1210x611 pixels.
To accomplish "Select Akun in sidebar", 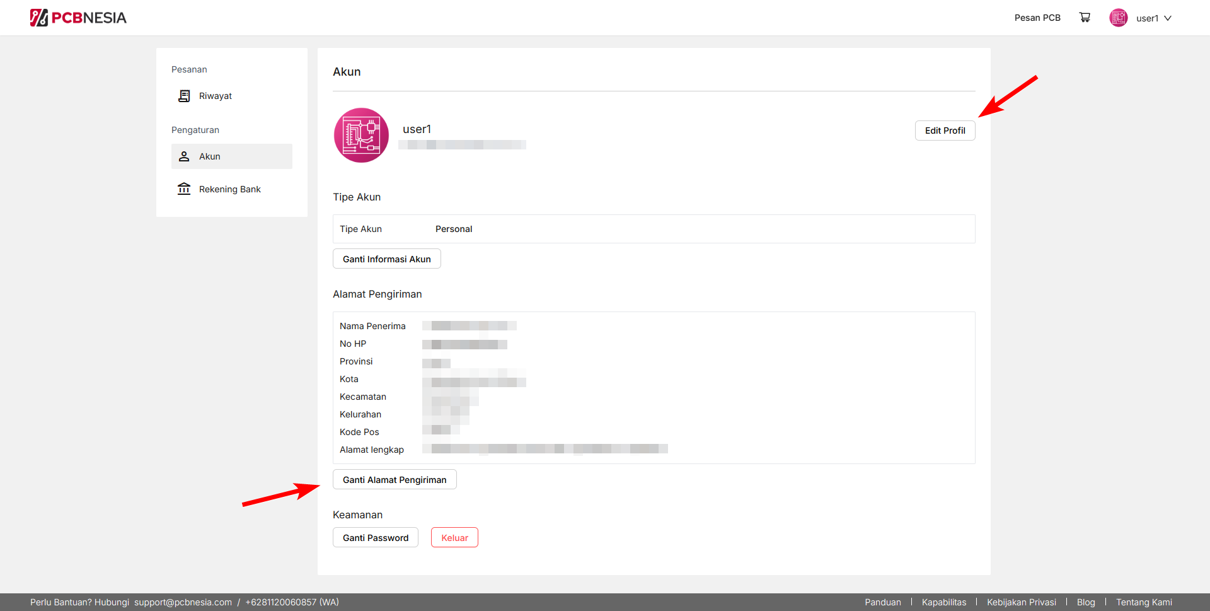I will (232, 156).
